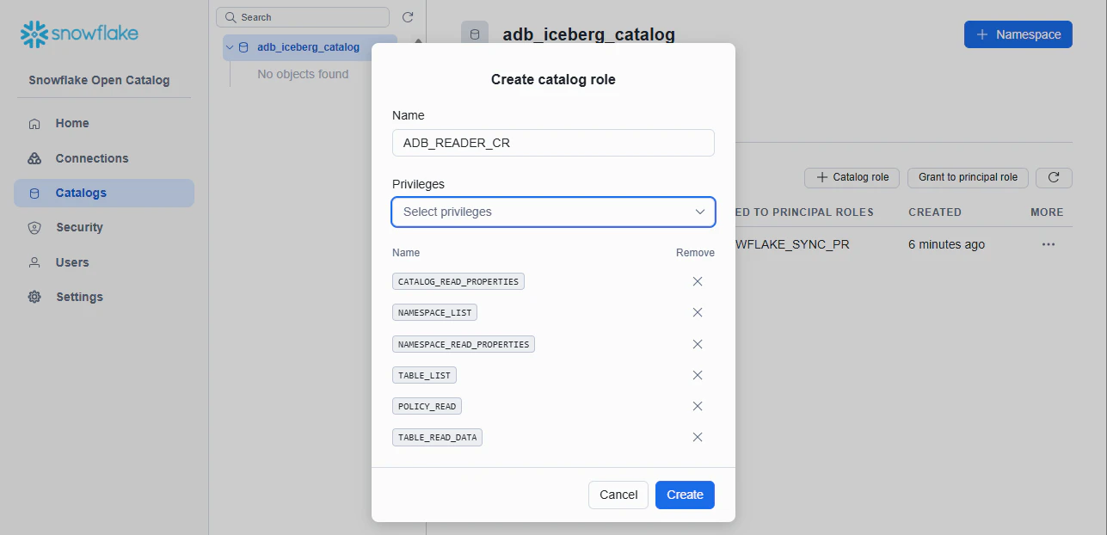This screenshot has height=535, width=1107.
Task: Click the refresh icon beside search box
Action: point(408,17)
